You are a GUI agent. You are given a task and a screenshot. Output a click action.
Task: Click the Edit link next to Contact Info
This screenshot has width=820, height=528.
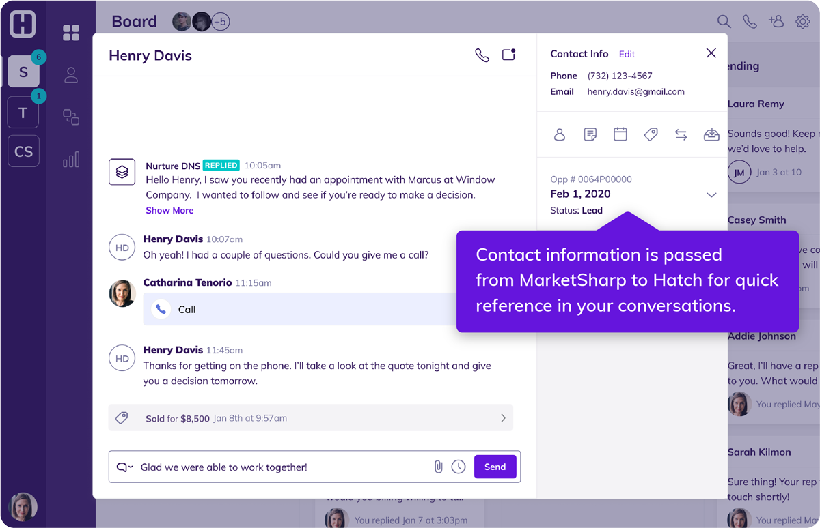tap(627, 53)
